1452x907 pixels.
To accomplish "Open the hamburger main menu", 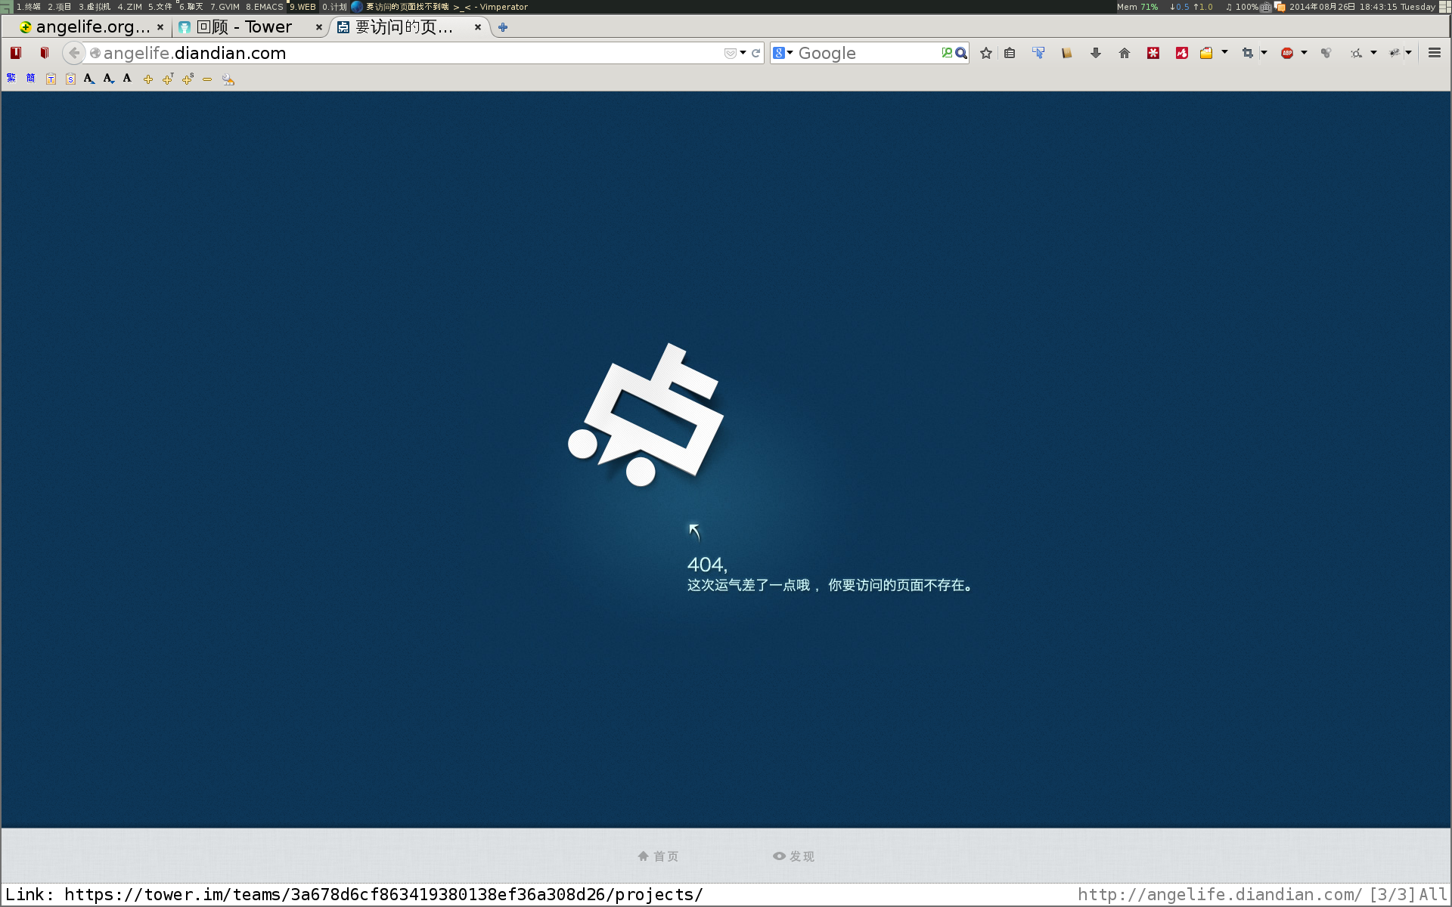I will pyautogui.click(x=1434, y=53).
